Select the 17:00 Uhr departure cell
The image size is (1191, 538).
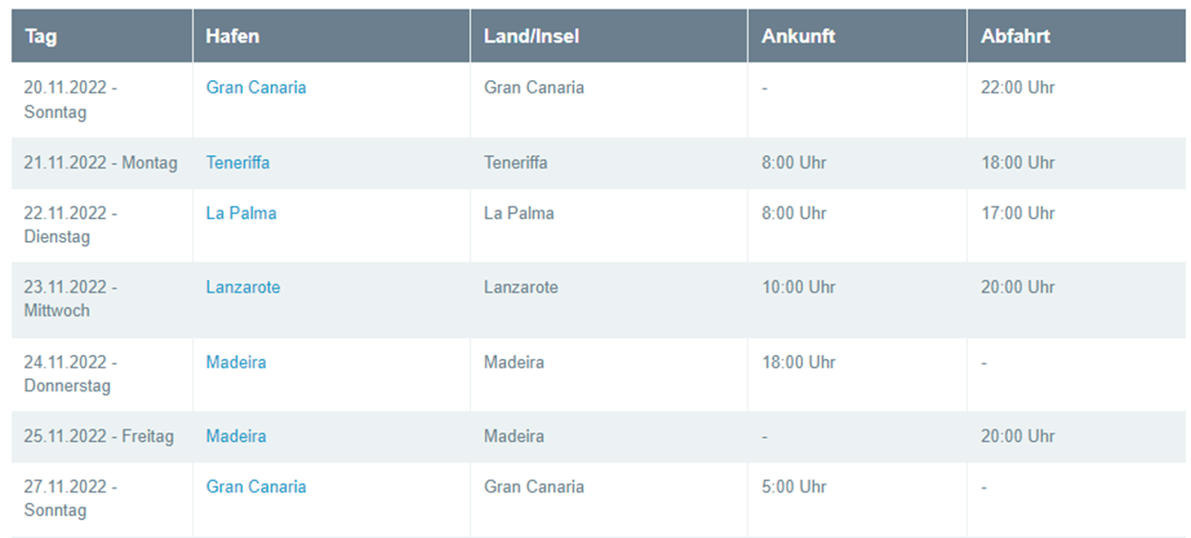pos(1017,213)
